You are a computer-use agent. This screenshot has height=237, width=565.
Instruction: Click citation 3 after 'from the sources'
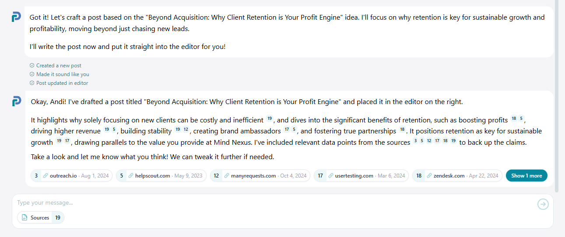coord(415,141)
